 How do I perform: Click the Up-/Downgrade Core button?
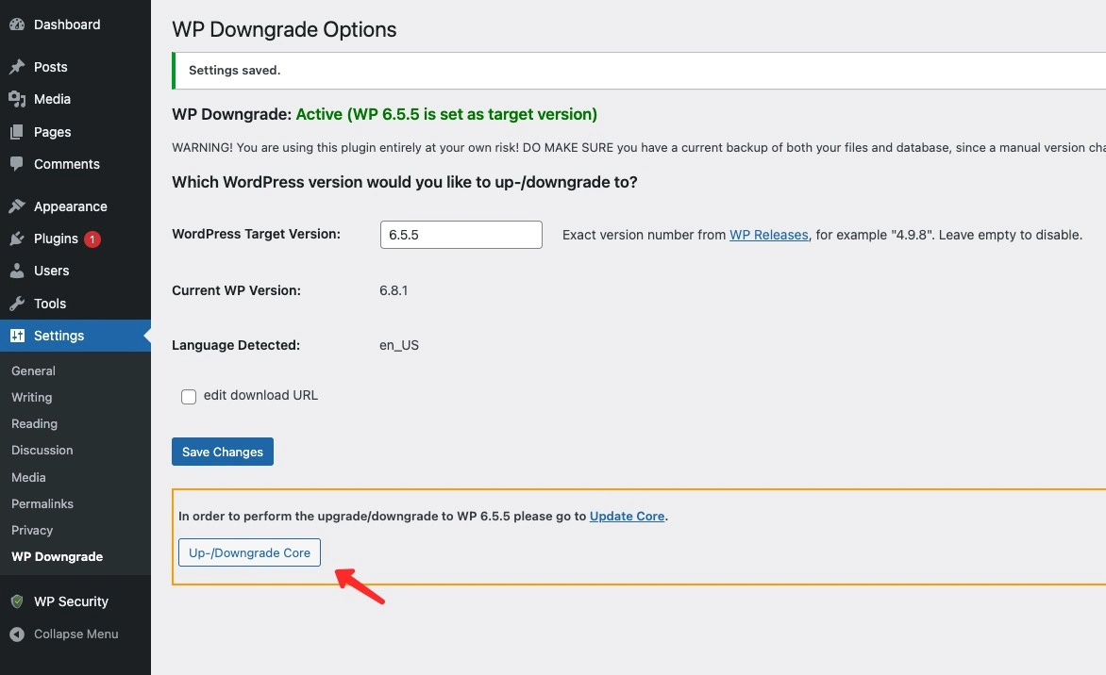click(x=250, y=552)
